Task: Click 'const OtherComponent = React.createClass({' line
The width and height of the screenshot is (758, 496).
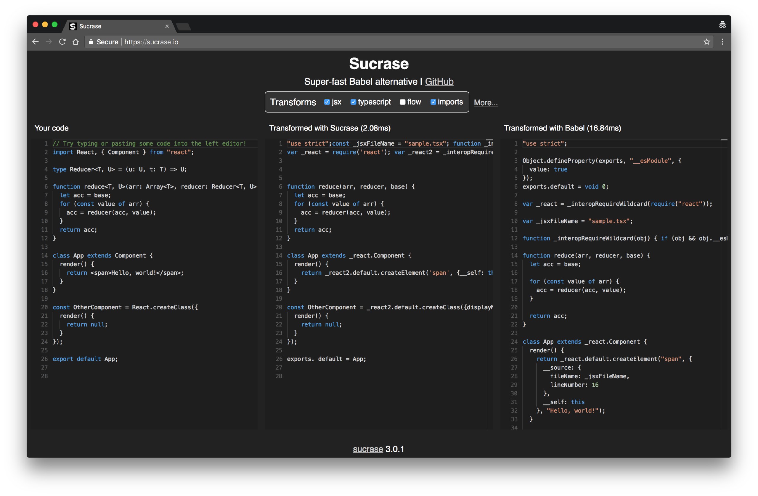Action: [125, 307]
